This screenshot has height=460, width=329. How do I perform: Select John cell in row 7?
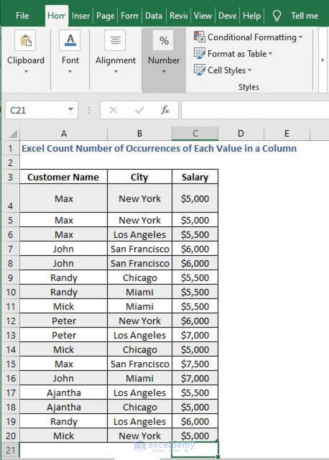point(64,249)
